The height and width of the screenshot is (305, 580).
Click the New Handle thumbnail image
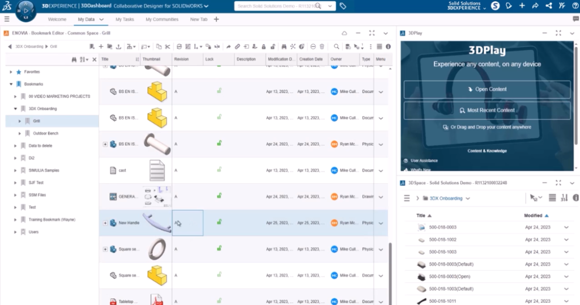coord(157,223)
